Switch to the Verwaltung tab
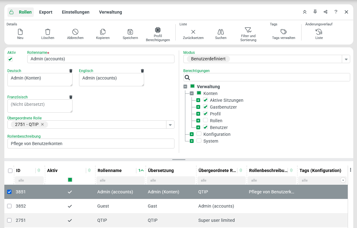 [110, 12]
